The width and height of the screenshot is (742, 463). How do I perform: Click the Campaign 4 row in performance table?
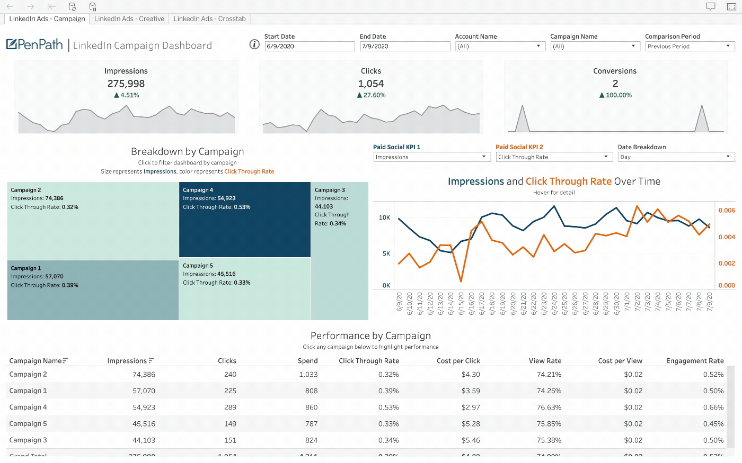367,407
